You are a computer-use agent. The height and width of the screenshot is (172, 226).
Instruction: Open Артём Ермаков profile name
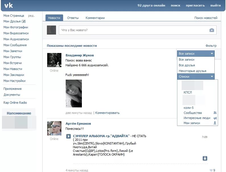pos(78,124)
